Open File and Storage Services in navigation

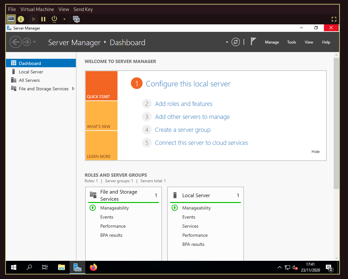coord(41,89)
